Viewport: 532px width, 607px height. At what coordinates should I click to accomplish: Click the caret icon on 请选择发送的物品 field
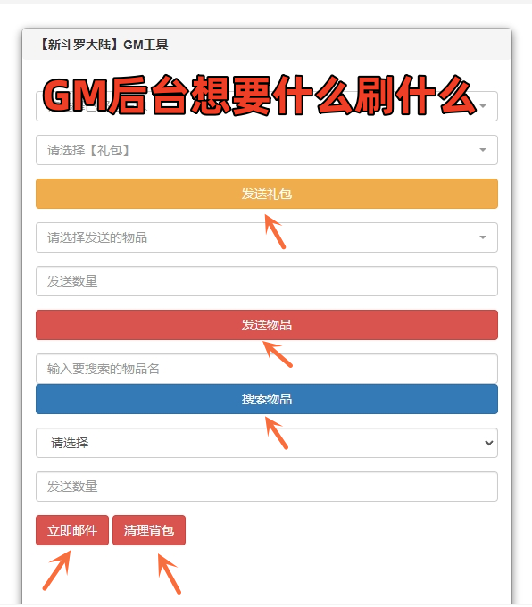pos(482,237)
